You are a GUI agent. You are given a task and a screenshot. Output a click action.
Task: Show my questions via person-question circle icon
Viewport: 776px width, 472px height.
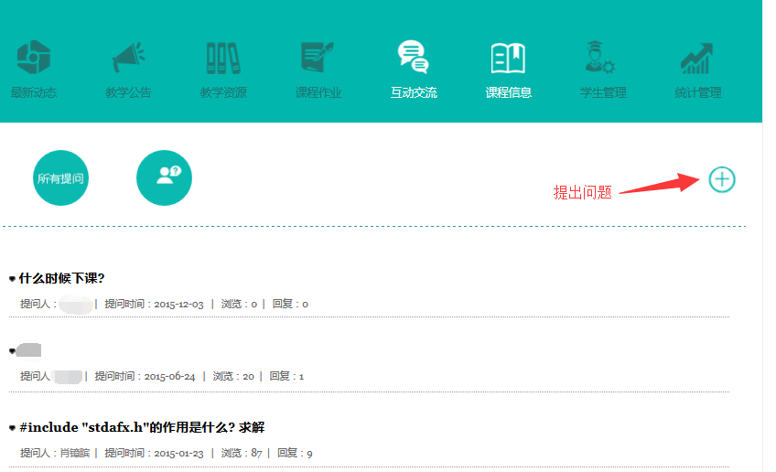pyautogui.click(x=164, y=177)
